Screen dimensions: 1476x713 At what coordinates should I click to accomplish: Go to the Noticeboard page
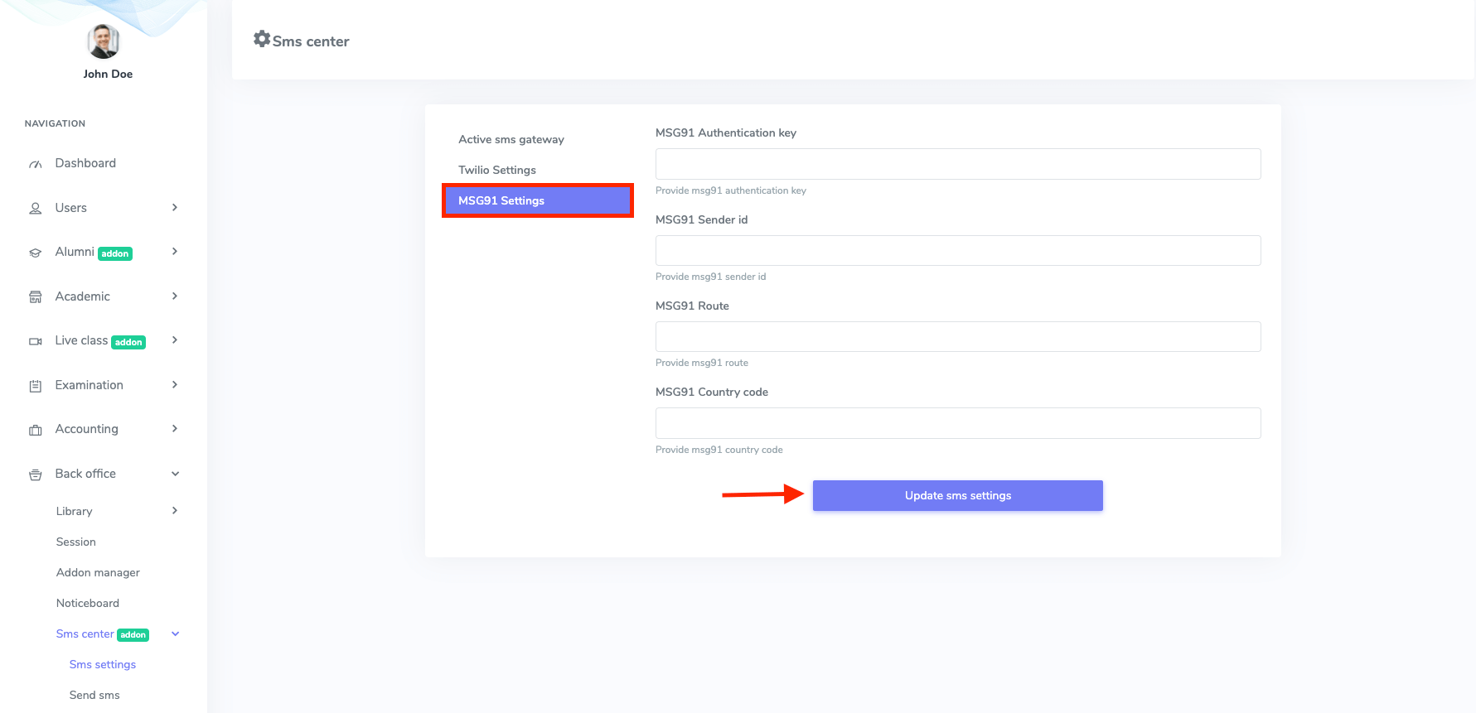[88, 603]
